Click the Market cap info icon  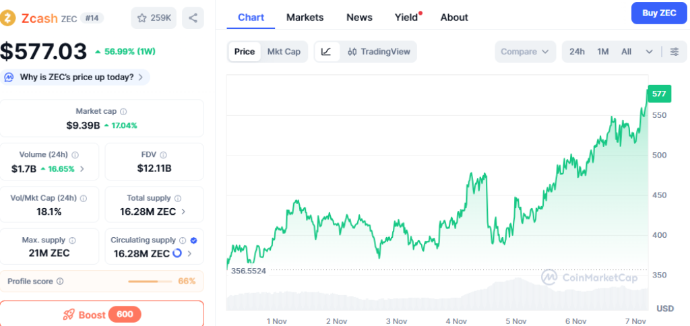(x=123, y=111)
